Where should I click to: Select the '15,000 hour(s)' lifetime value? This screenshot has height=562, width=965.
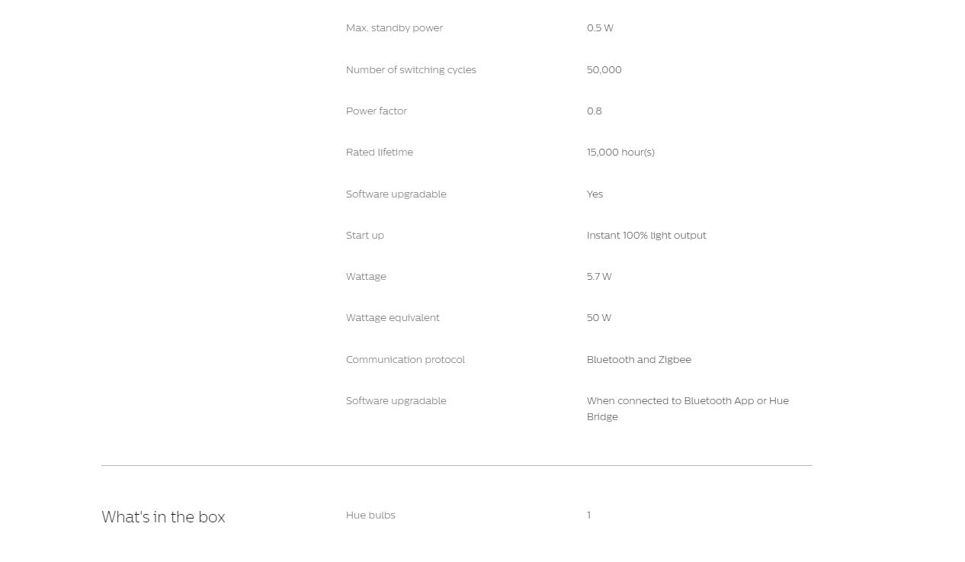pos(620,153)
